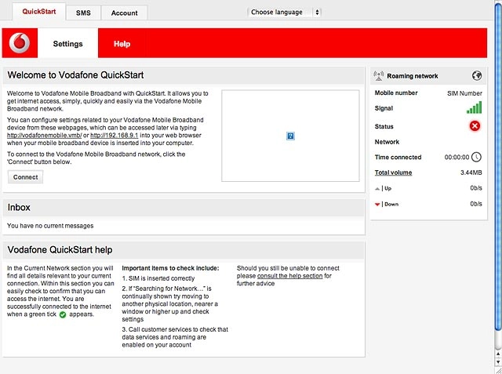Select the Help menu item
This screenshot has width=502, height=374.
click(x=122, y=44)
